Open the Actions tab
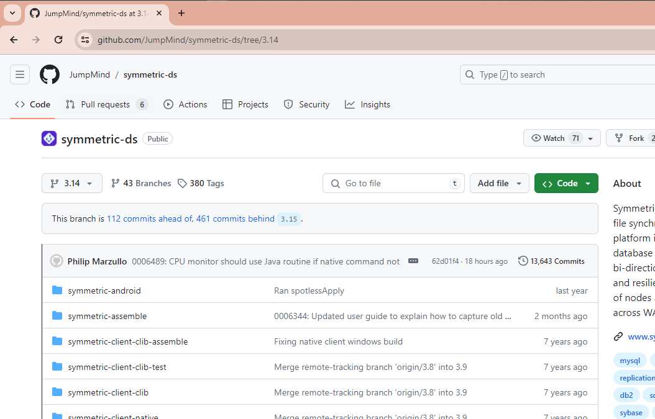The image size is (655, 419). pos(185,104)
